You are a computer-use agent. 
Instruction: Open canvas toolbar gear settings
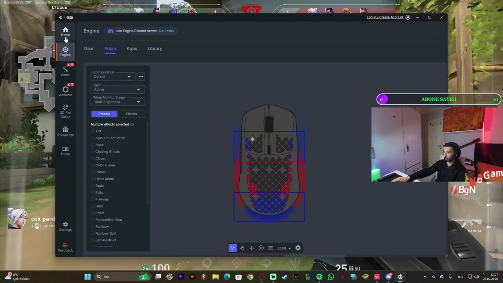pos(298,248)
